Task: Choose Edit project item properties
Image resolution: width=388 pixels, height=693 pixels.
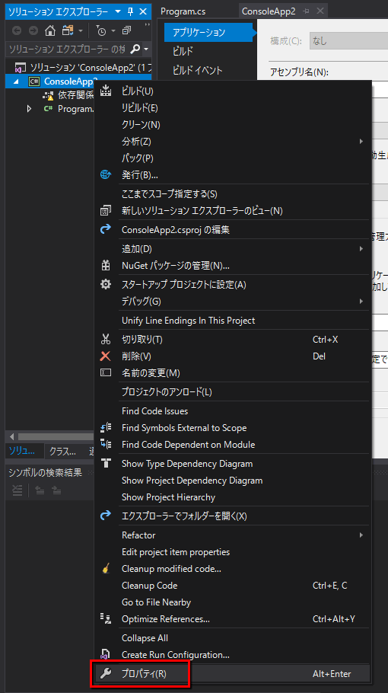Action: tap(233, 552)
